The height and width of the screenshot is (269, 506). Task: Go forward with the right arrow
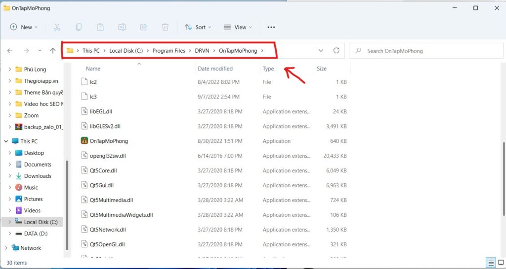click(26, 51)
